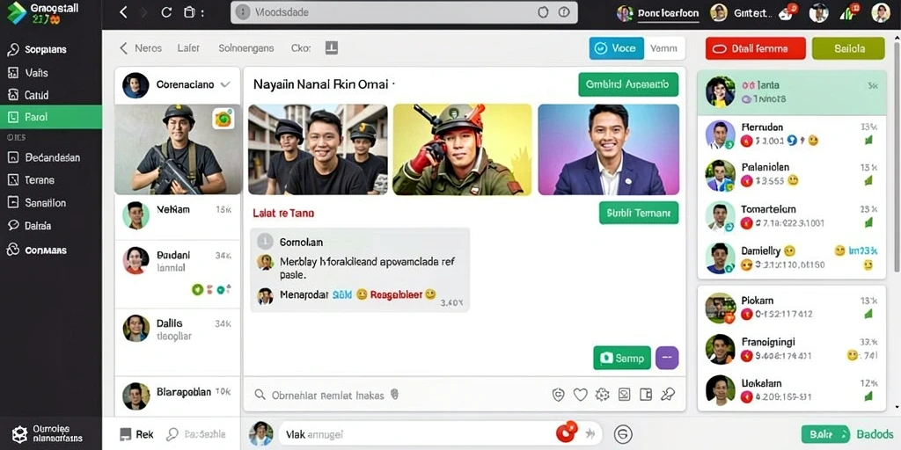Switch to the Cko: tab
This screenshot has width=901, height=450.
[301, 48]
